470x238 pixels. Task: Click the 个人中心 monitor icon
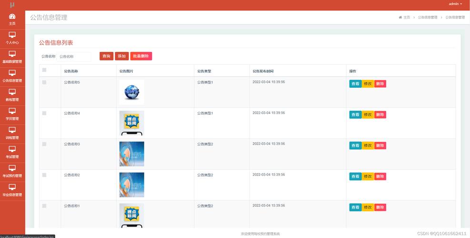[12, 35]
